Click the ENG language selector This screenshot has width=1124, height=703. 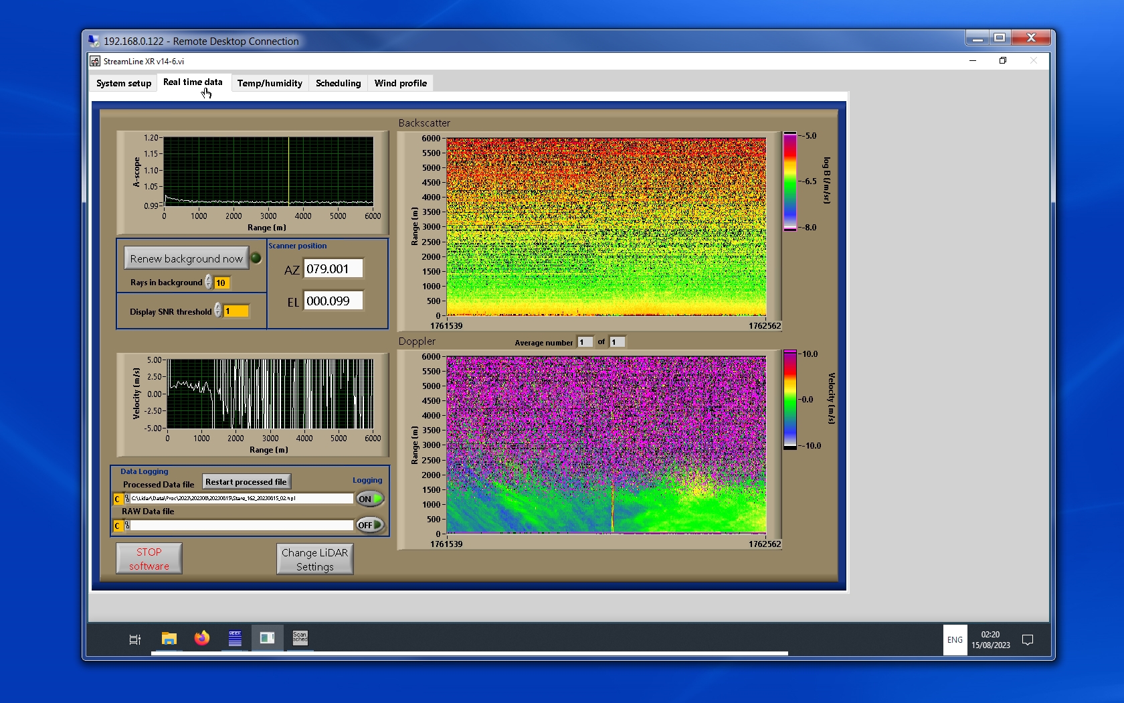pos(955,640)
